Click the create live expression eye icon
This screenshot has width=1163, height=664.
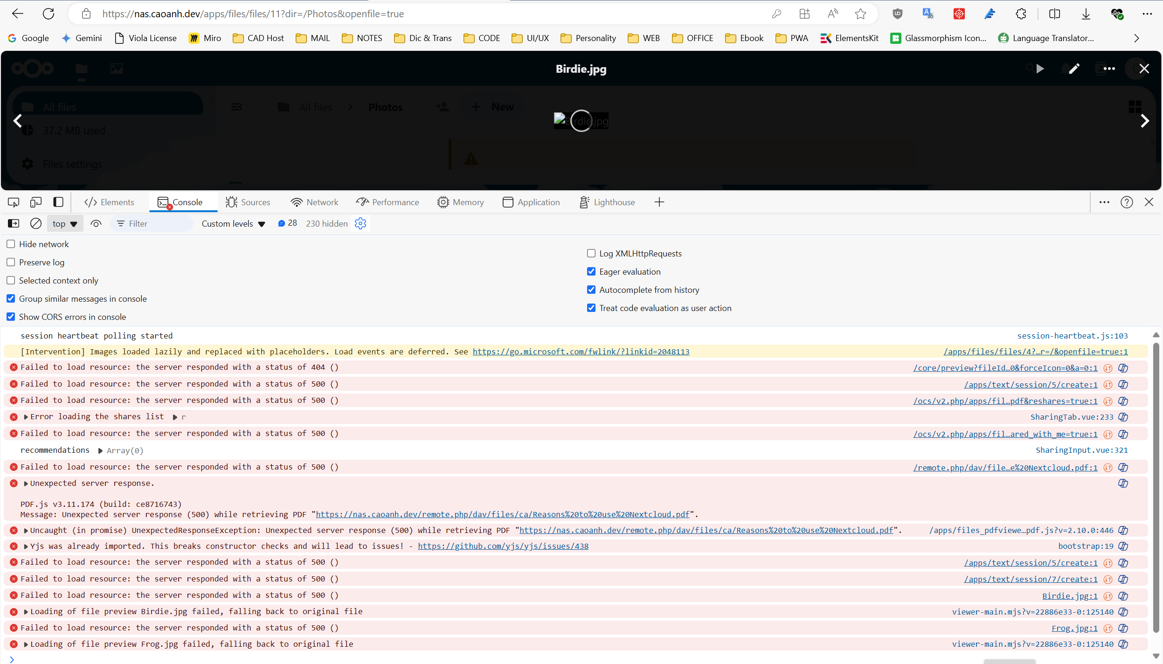click(96, 224)
